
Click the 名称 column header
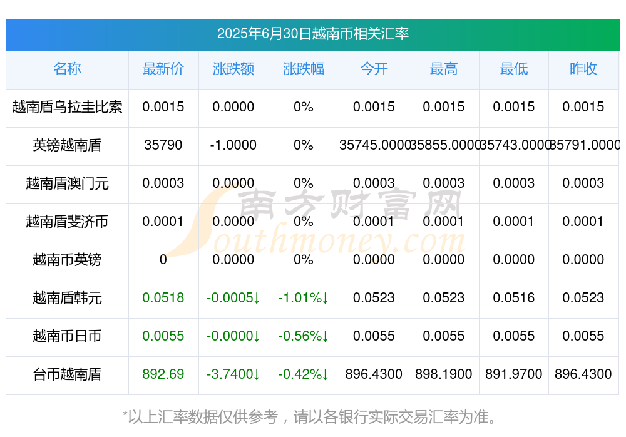pos(67,69)
